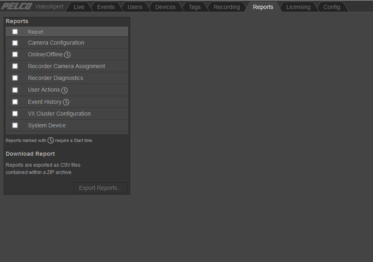This screenshot has height=262, width=373.
Task: Click the clock icon beside Event History
Action: pyautogui.click(x=66, y=102)
